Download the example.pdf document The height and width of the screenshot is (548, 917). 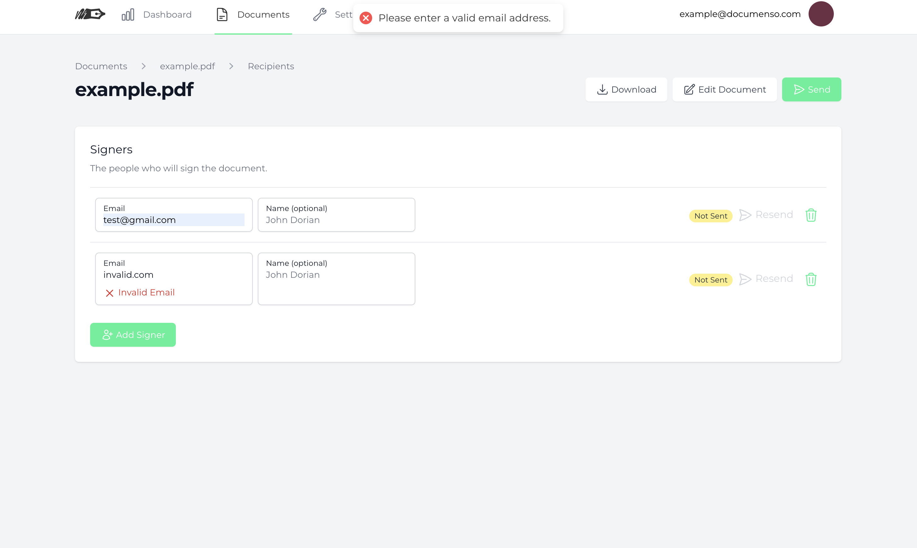coord(626,89)
